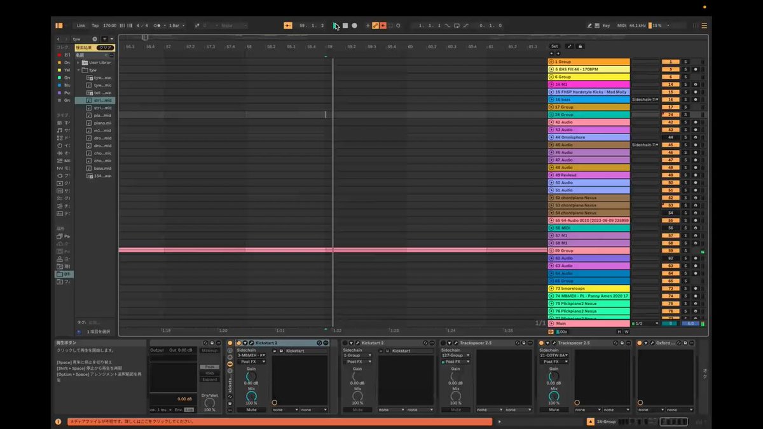Screen dimensions: 763x429
Task: Adjust Gain knob on first Kickstart 2 sidechain
Action: [x=251, y=376]
